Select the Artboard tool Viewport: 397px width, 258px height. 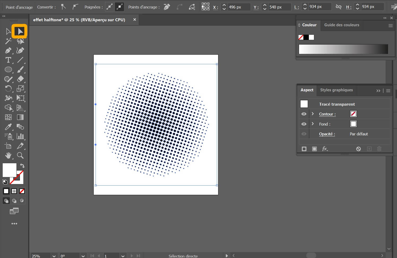[x=8, y=146]
